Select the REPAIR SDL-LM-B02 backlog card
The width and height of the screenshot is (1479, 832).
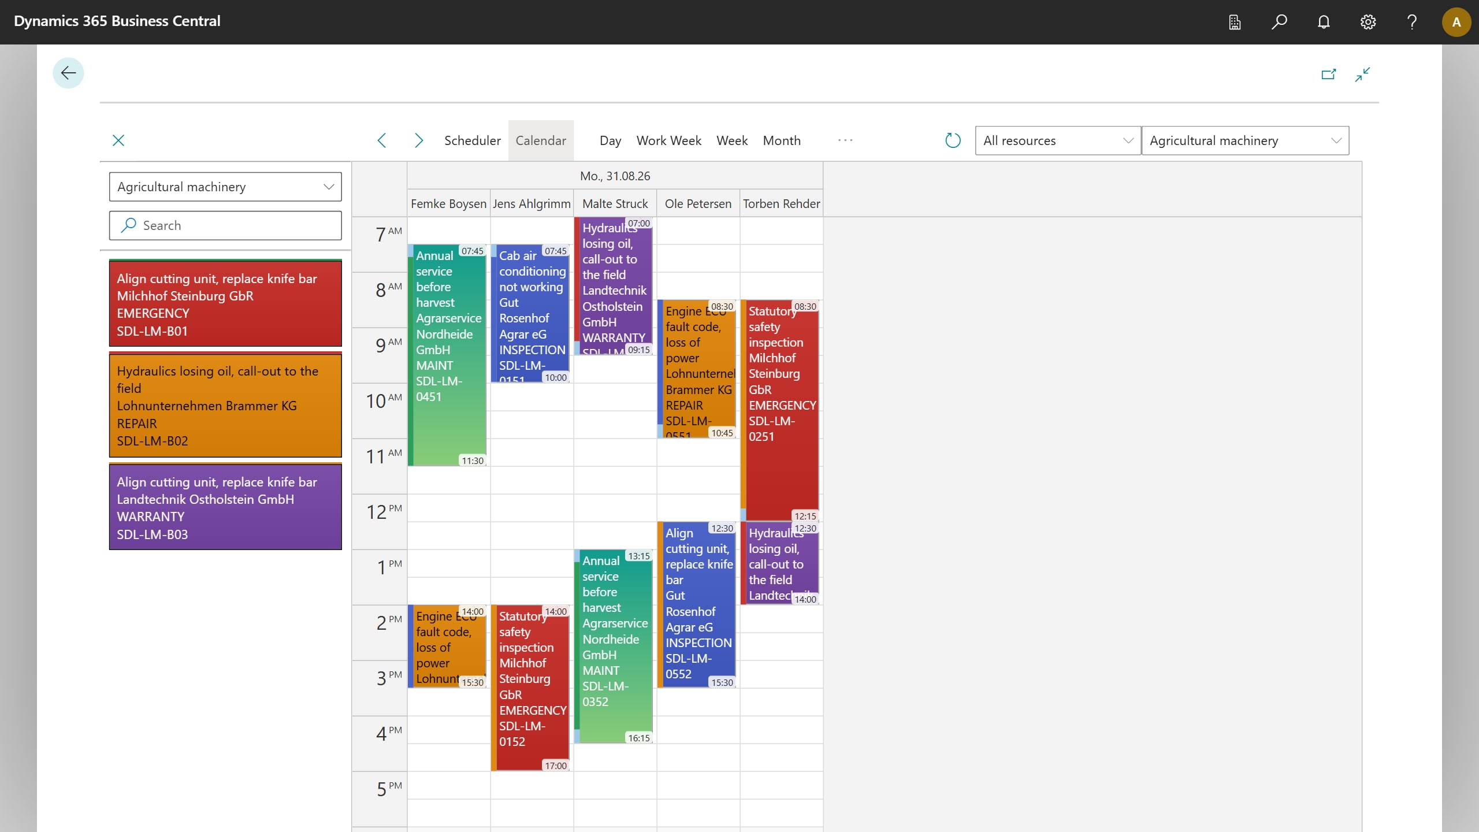[x=225, y=405]
